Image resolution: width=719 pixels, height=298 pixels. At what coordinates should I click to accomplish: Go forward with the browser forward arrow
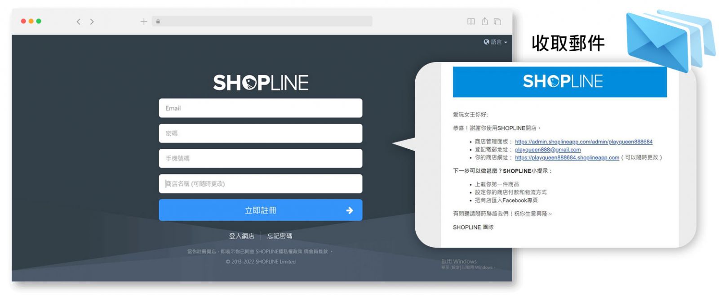click(92, 22)
